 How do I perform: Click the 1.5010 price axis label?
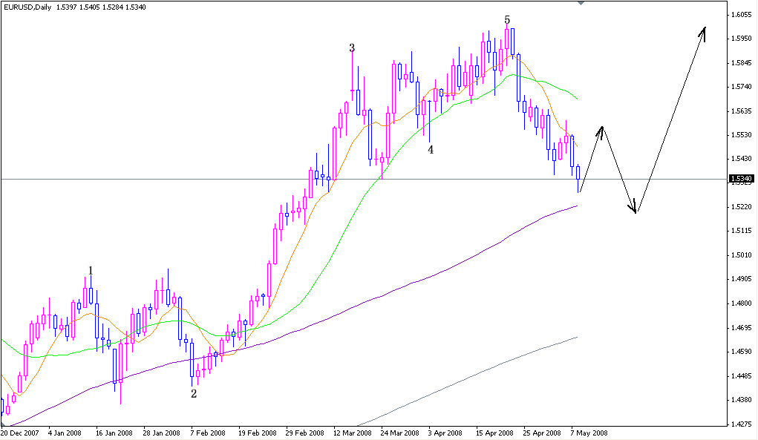pos(742,255)
